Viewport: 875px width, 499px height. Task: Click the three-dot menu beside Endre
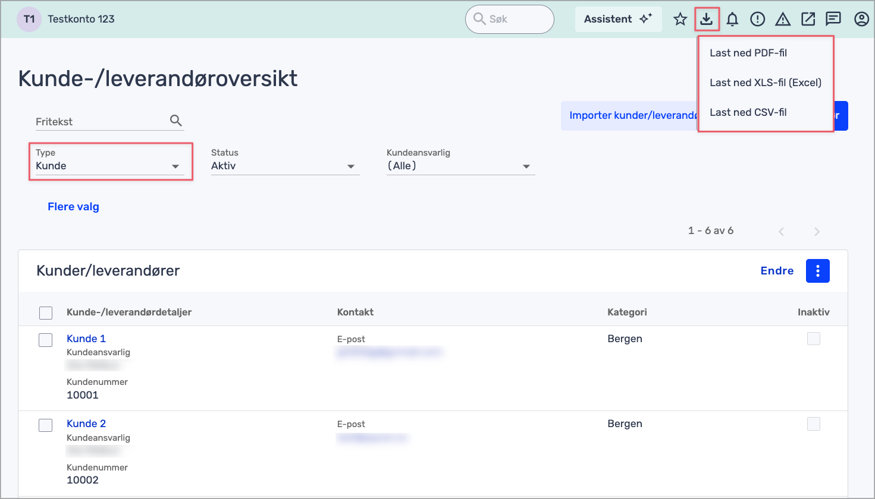[x=817, y=271]
